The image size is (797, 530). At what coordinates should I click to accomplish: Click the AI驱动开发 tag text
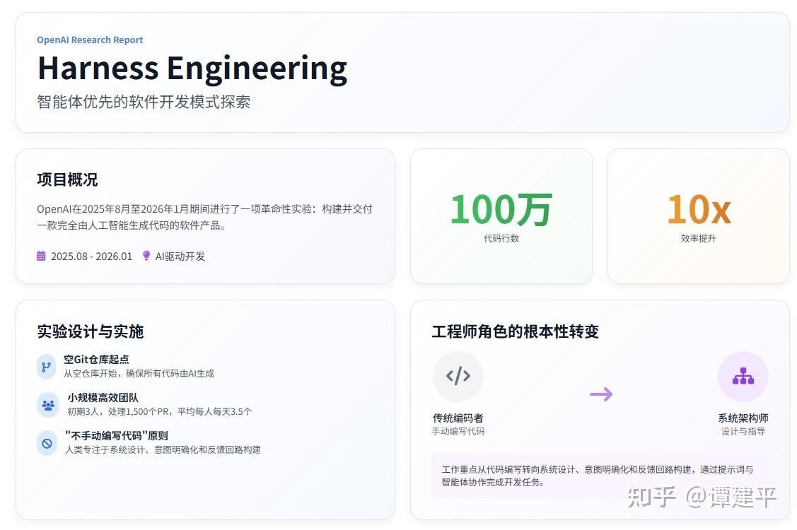point(180,256)
